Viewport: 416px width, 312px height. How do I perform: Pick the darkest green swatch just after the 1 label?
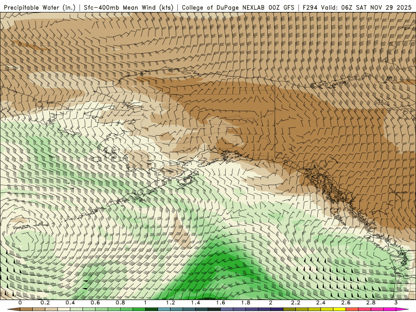click(x=151, y=309)
